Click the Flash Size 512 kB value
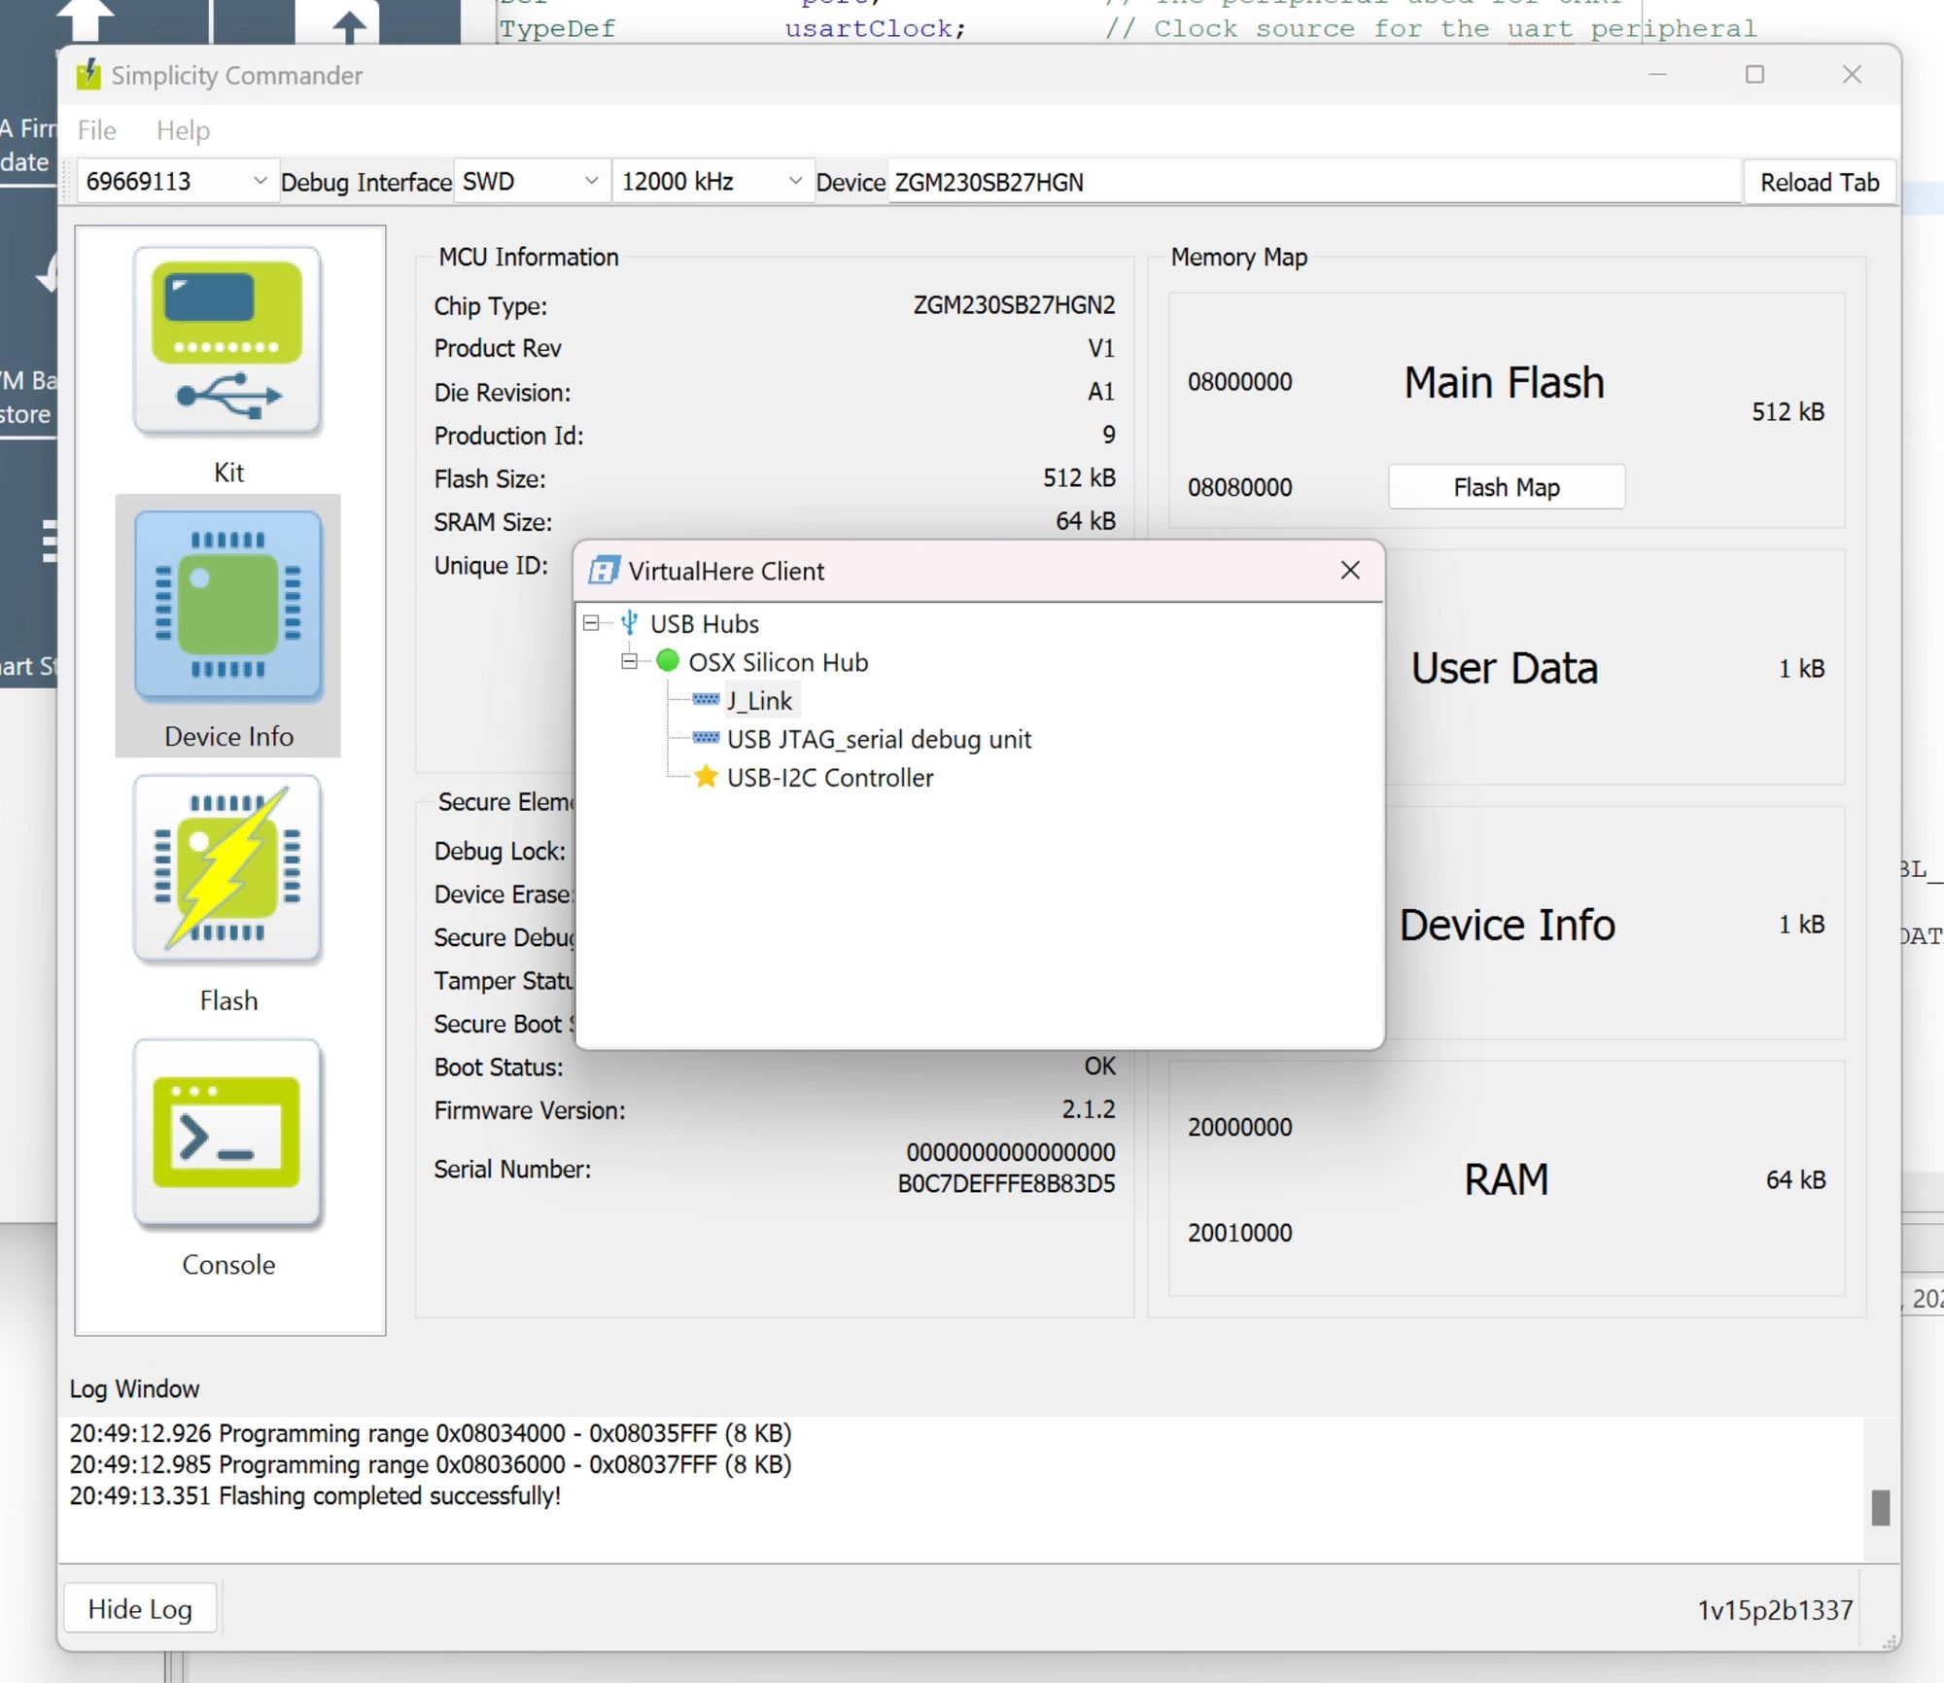 click(1079, 477)
